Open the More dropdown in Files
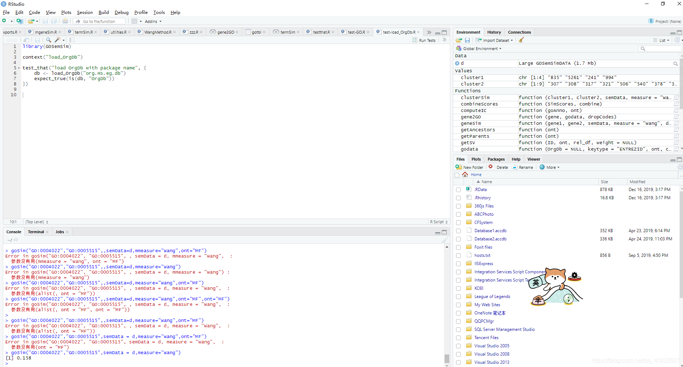The image size is (683, 367). [550, 167]
